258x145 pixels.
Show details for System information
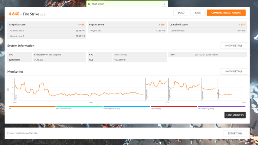point(234,46)
